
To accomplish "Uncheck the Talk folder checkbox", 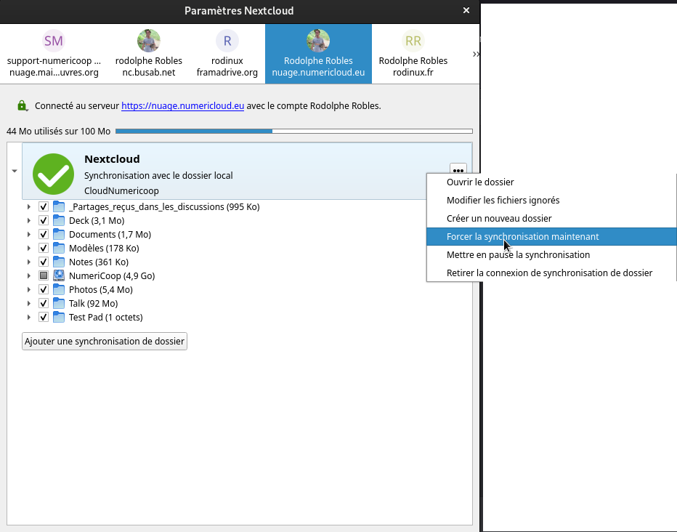I will pos(44,304).
